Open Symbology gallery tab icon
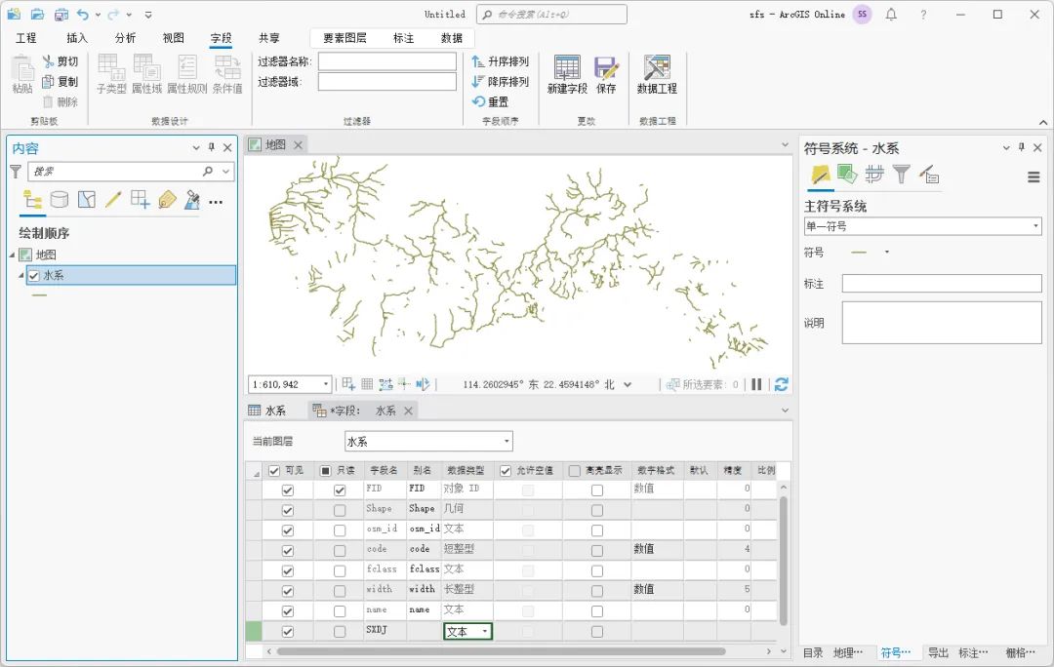 [820, 175]
